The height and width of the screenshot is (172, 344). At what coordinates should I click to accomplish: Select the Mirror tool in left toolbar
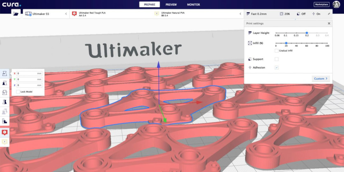click(4, 102)
